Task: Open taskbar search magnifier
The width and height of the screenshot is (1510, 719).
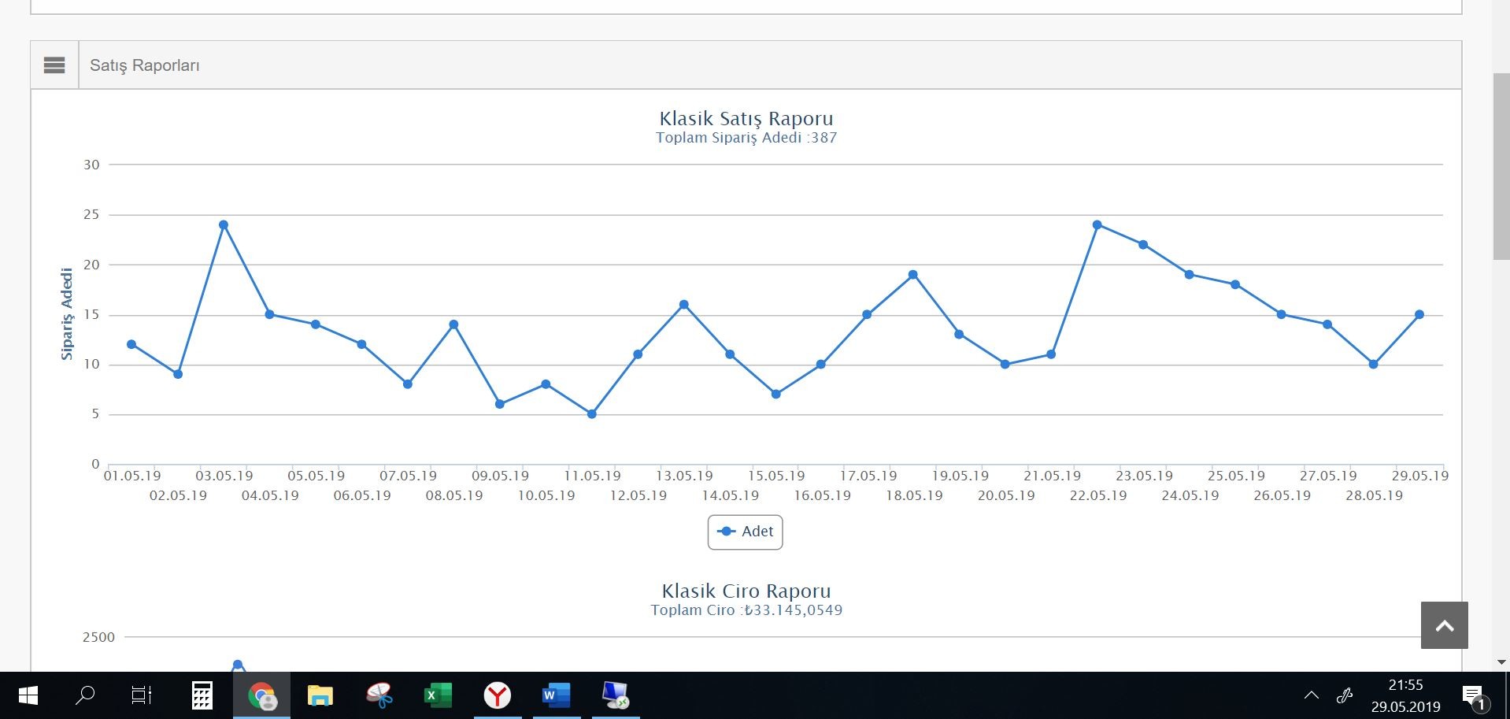Action: (x=85, y=695)
